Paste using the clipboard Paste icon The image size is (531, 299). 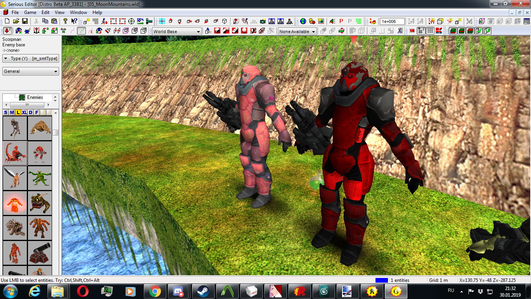(54, 21)
